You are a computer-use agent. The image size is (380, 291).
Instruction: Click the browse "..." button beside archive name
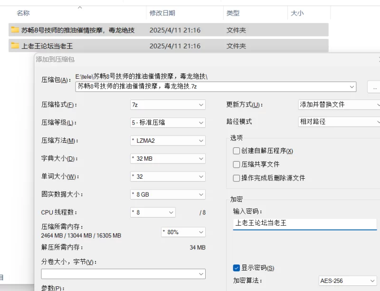point(374,87)
